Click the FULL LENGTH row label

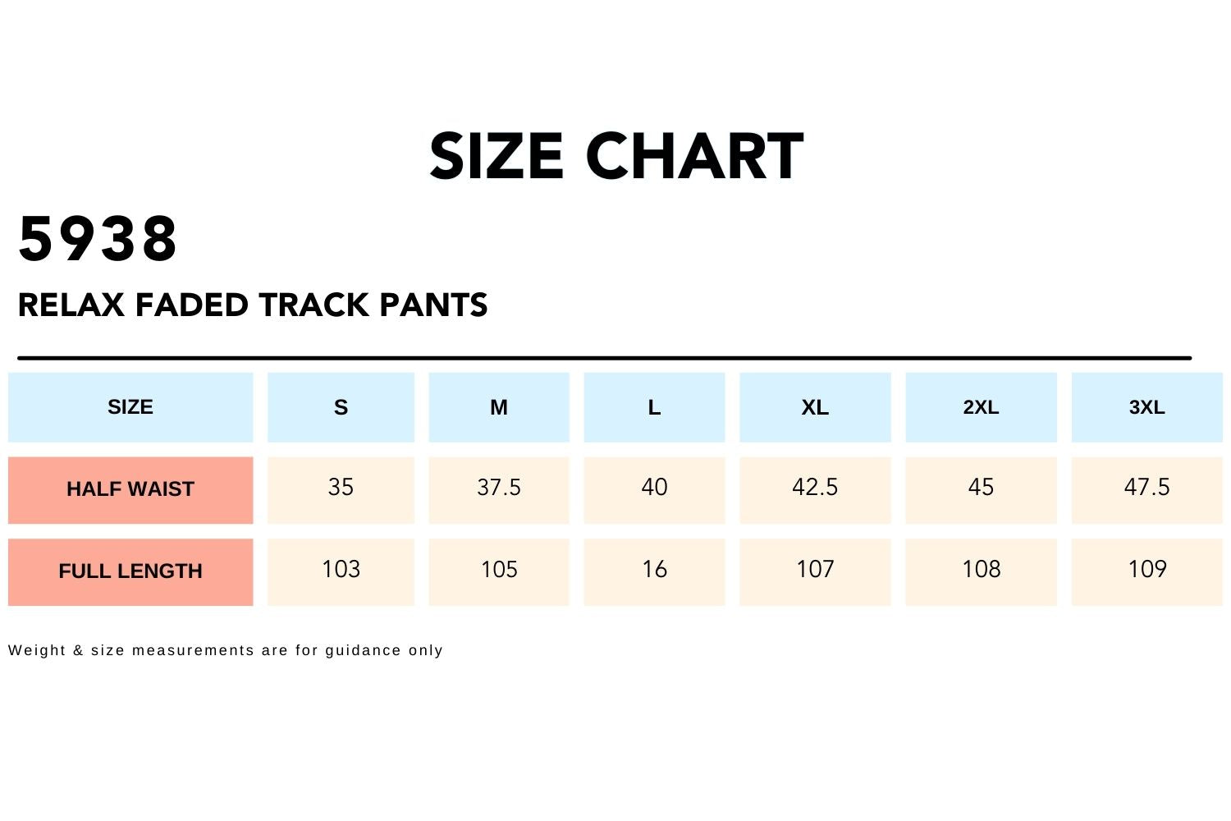click(x=130, y=571)
